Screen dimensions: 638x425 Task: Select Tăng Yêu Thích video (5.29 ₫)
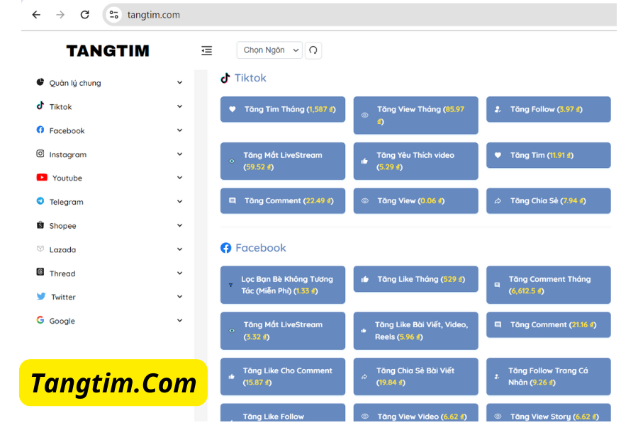click(416, 161)
